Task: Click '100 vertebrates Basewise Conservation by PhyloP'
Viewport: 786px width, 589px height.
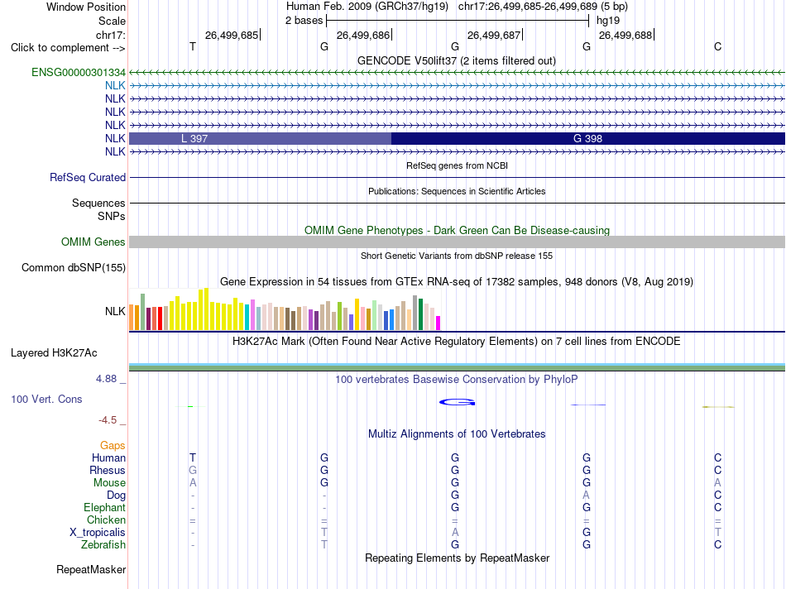Action: pos(457,380)
